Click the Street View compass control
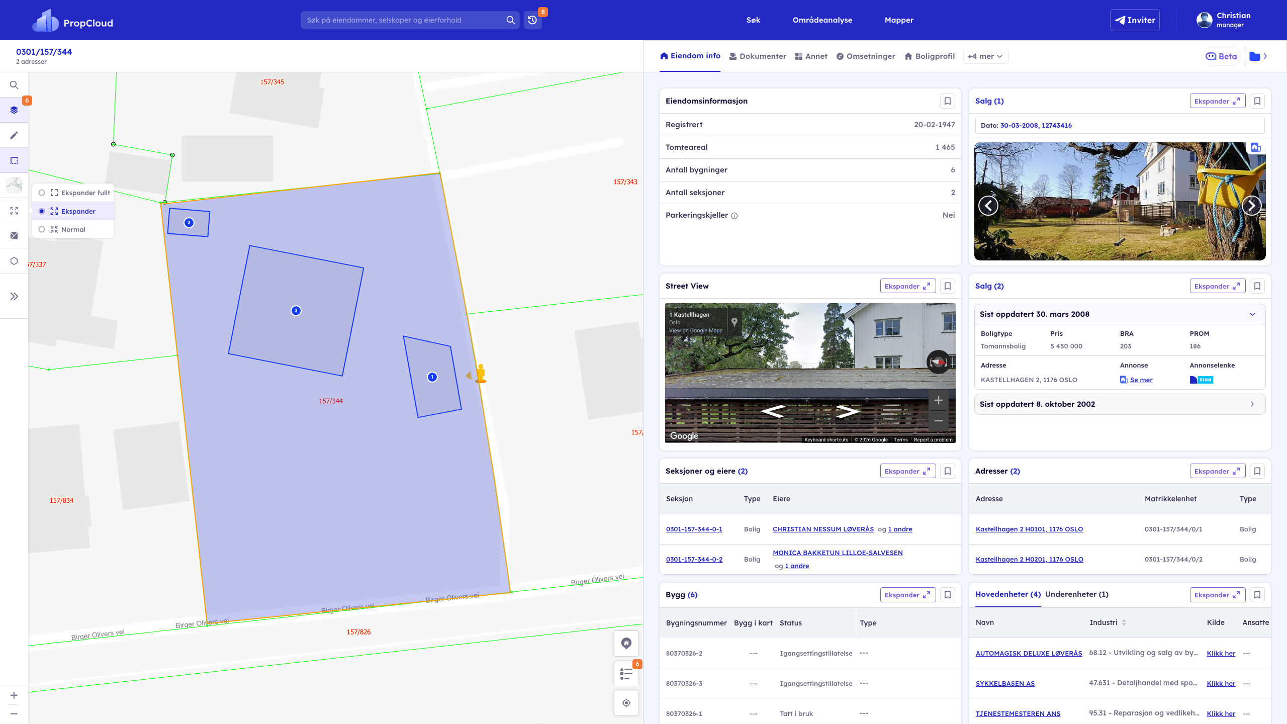The height and width of the screenshot is (724, 1287). coord(938,362)
